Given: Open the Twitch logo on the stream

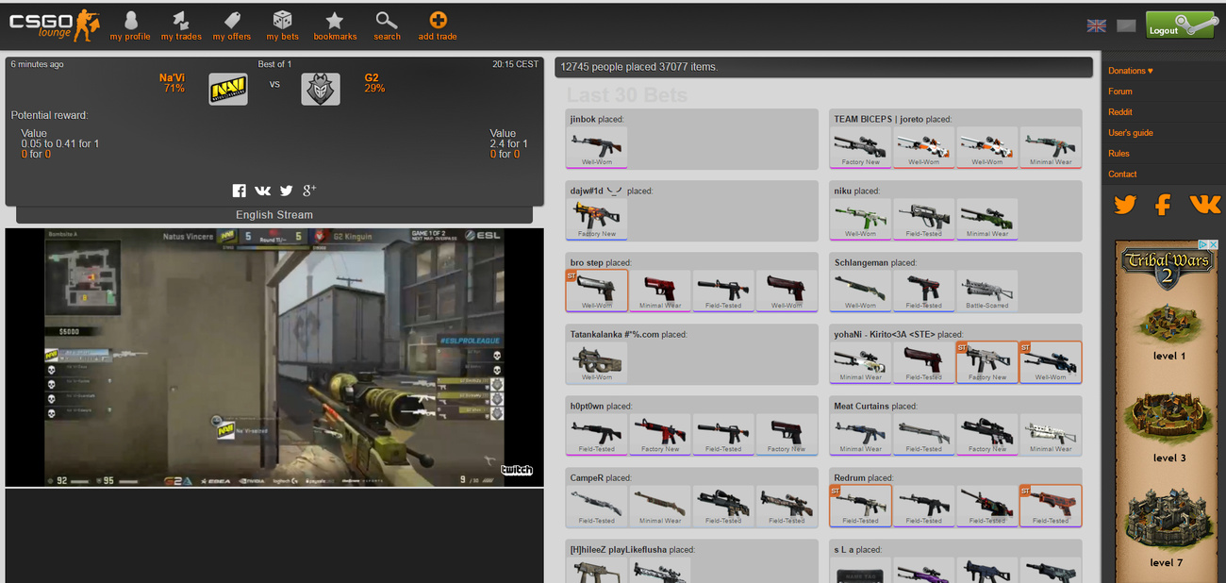Looking at the screenshot, I should [517, 469].
